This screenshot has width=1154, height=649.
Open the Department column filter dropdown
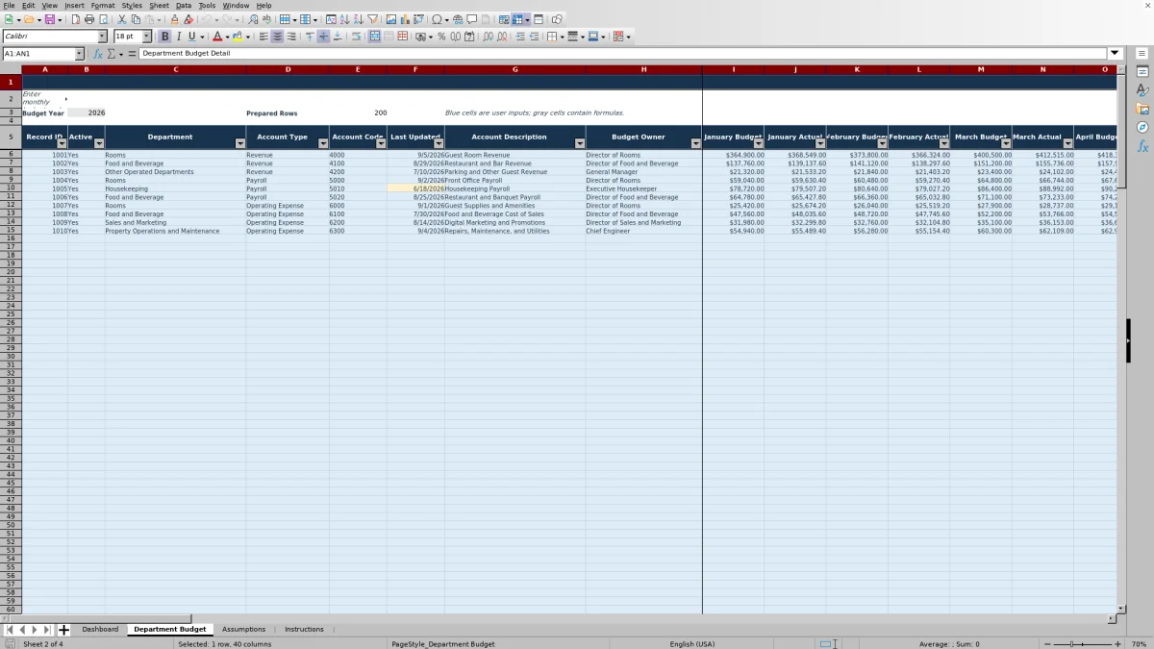click(x=239, y=143)
